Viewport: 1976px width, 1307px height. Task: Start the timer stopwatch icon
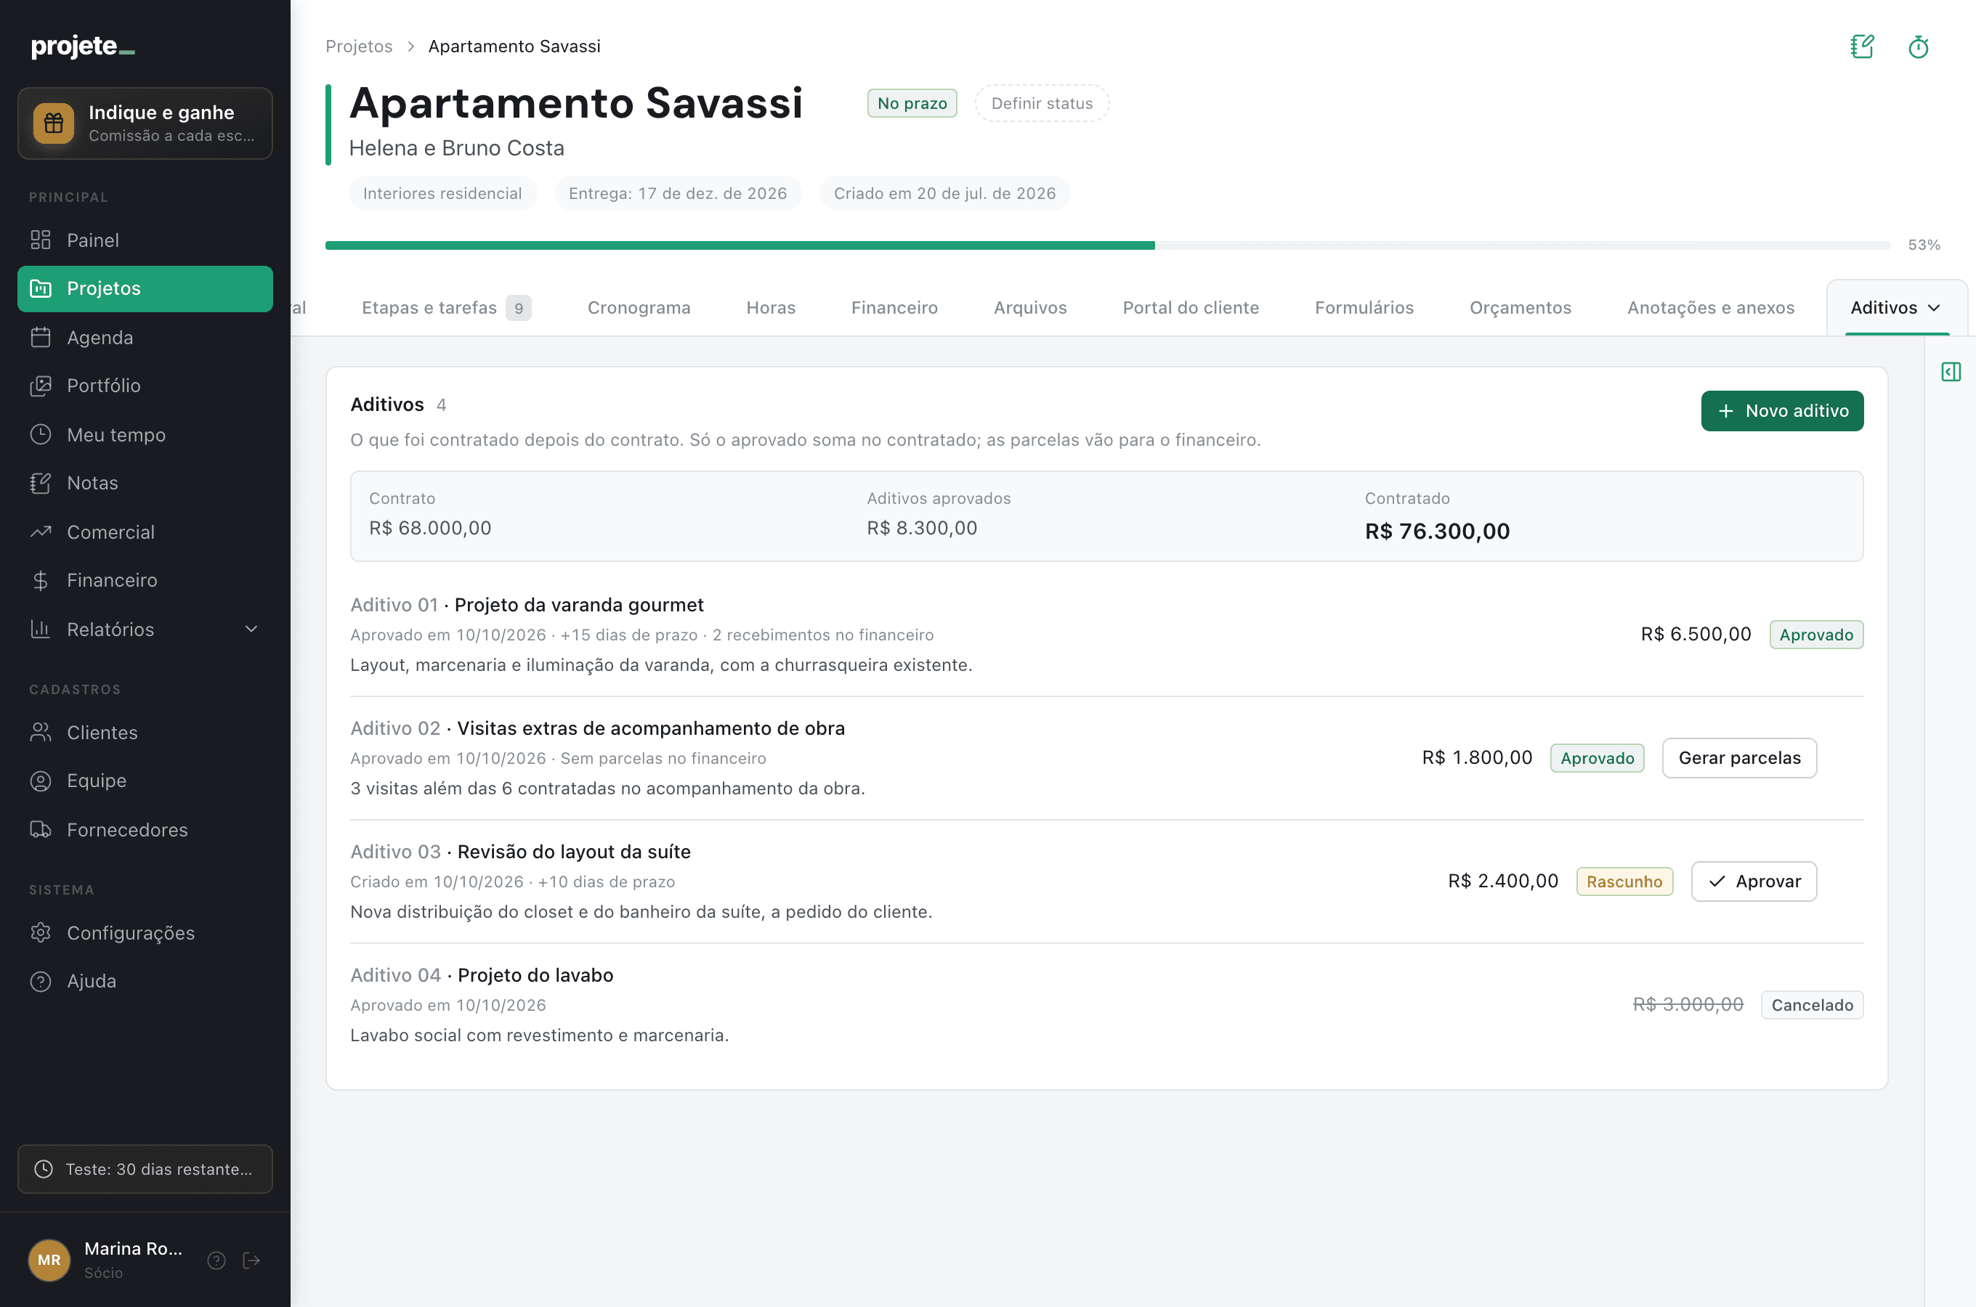[1919, 46]
